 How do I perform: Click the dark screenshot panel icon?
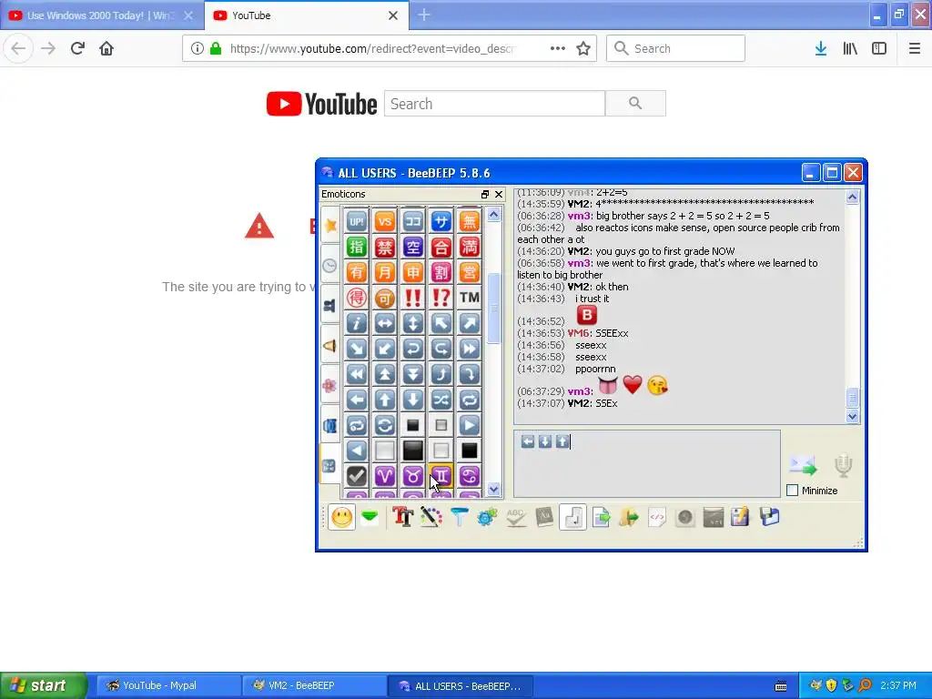pos(714,517)
